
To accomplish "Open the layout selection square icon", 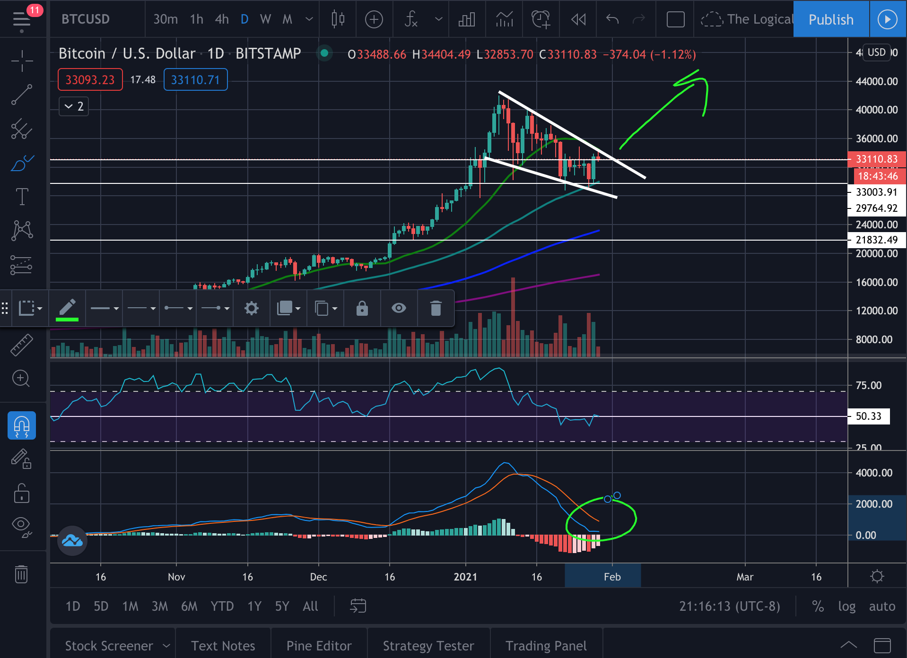I will 675,19.
